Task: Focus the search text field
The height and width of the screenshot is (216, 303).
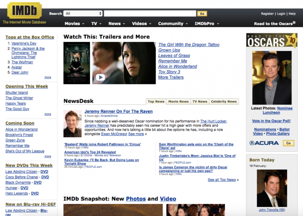Action: 150,14
